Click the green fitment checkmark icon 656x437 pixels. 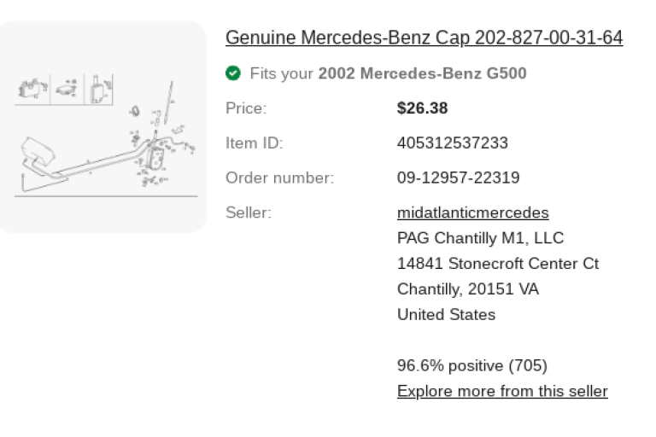click(x=232, y=73)
